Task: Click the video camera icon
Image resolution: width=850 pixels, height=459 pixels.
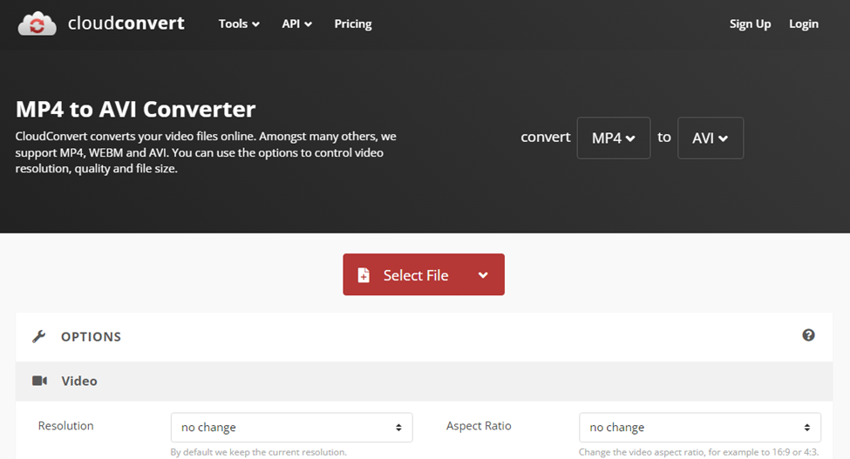Action: point(39,381)
